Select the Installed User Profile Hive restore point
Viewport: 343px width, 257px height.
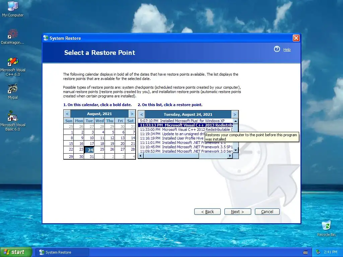[x=172, y=138]
